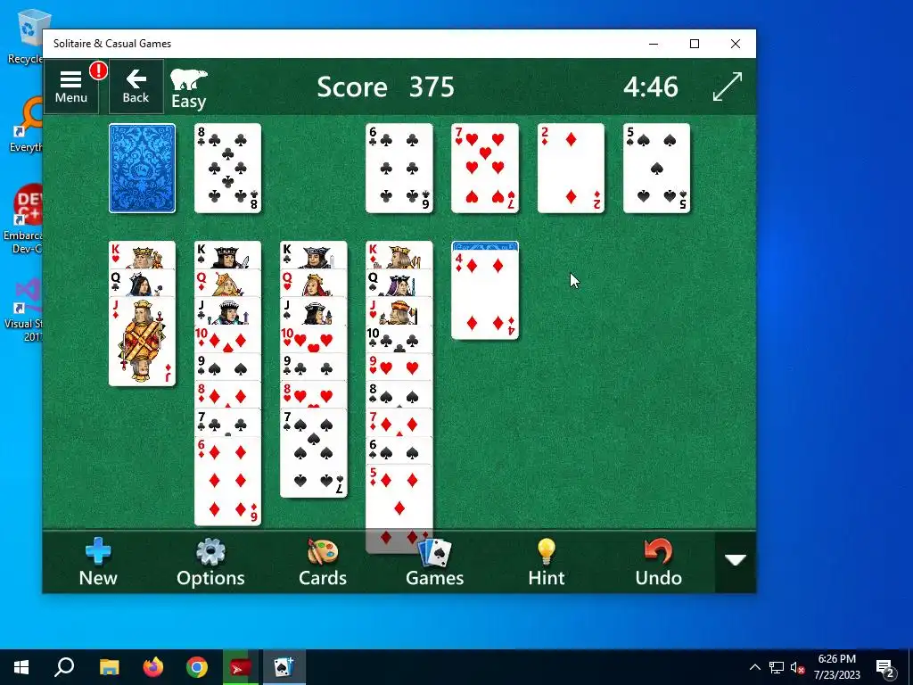913x685 pixels.
Task: Open the Games card-fan button
Action: [435, 562]
